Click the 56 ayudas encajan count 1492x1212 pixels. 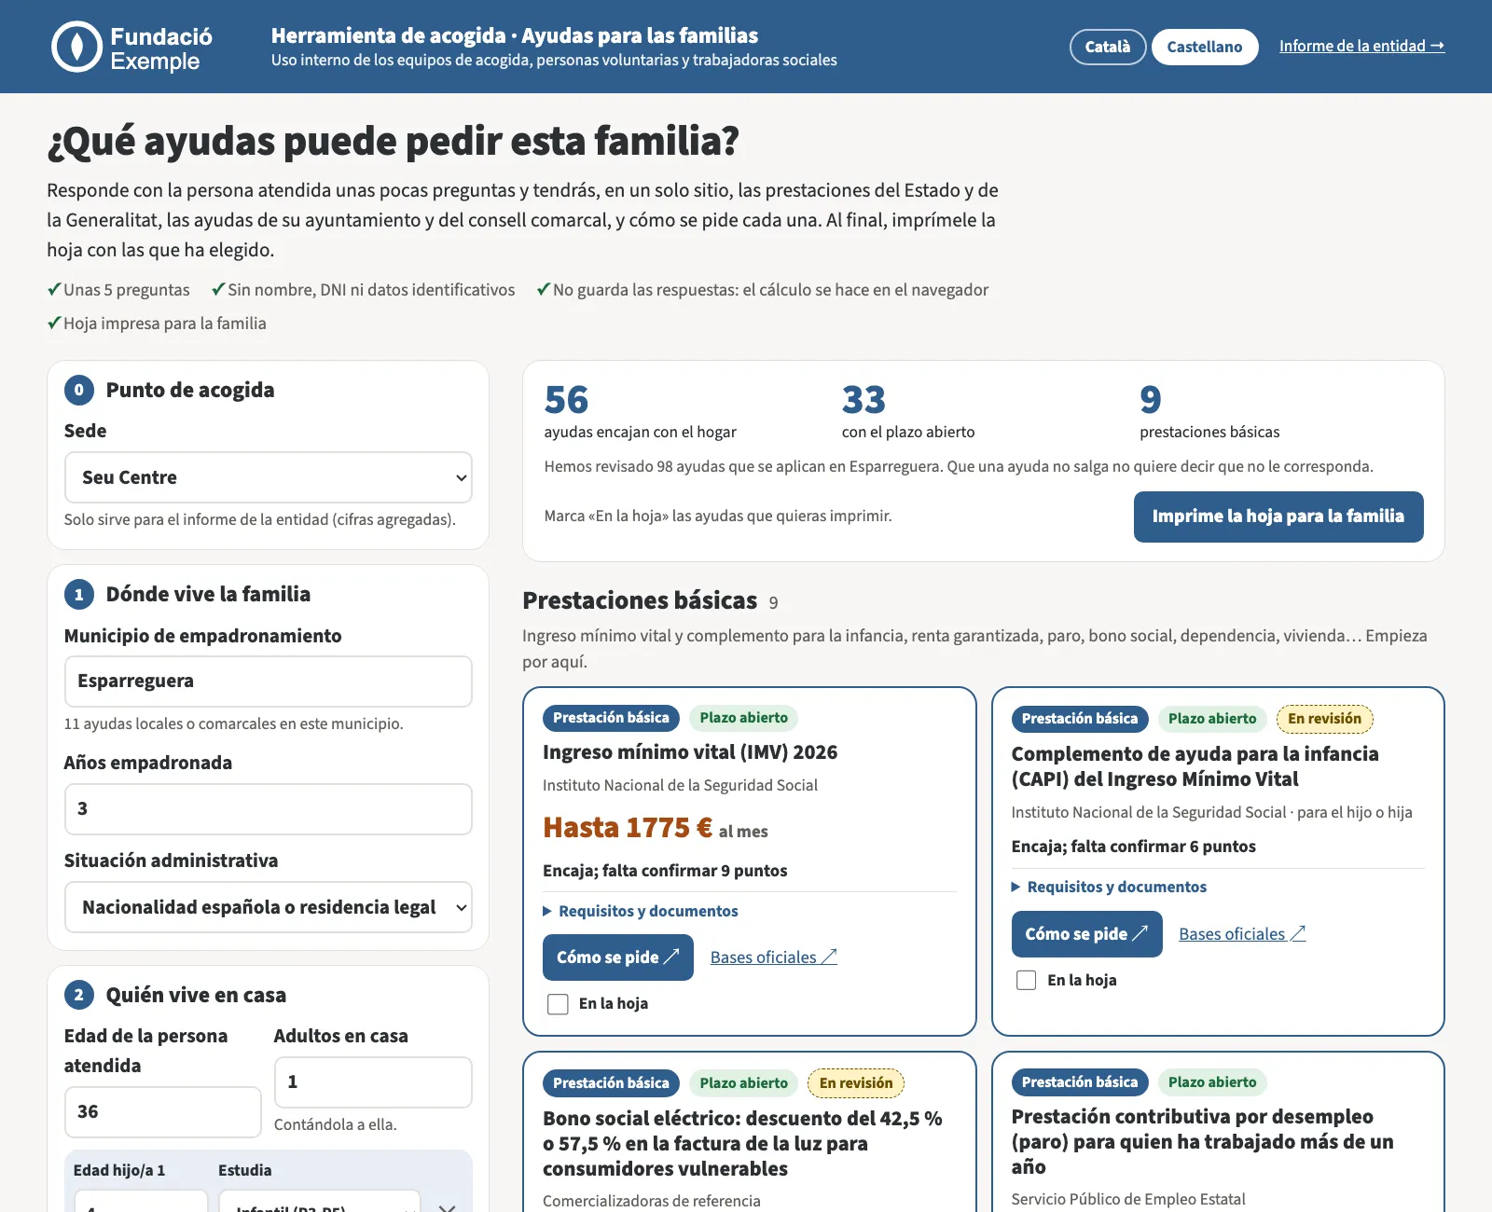point(566,400)
